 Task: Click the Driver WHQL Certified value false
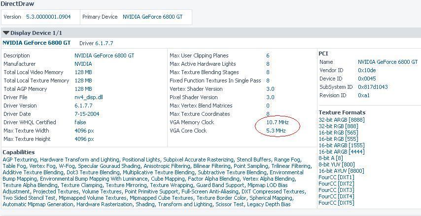[x=80, y=122]
